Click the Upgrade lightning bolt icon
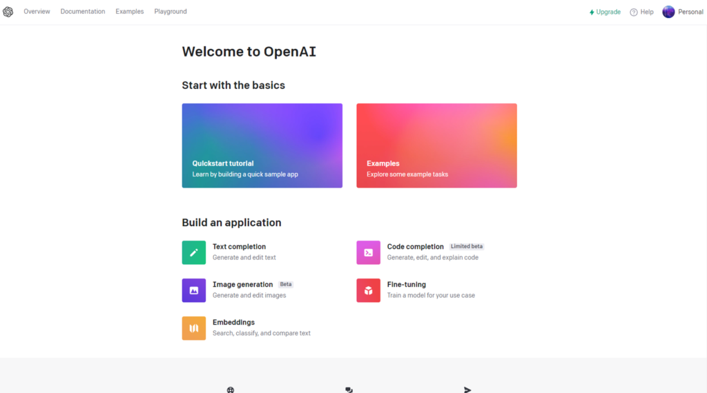Viewport: 707px width, 393px height. coord(592,12)
